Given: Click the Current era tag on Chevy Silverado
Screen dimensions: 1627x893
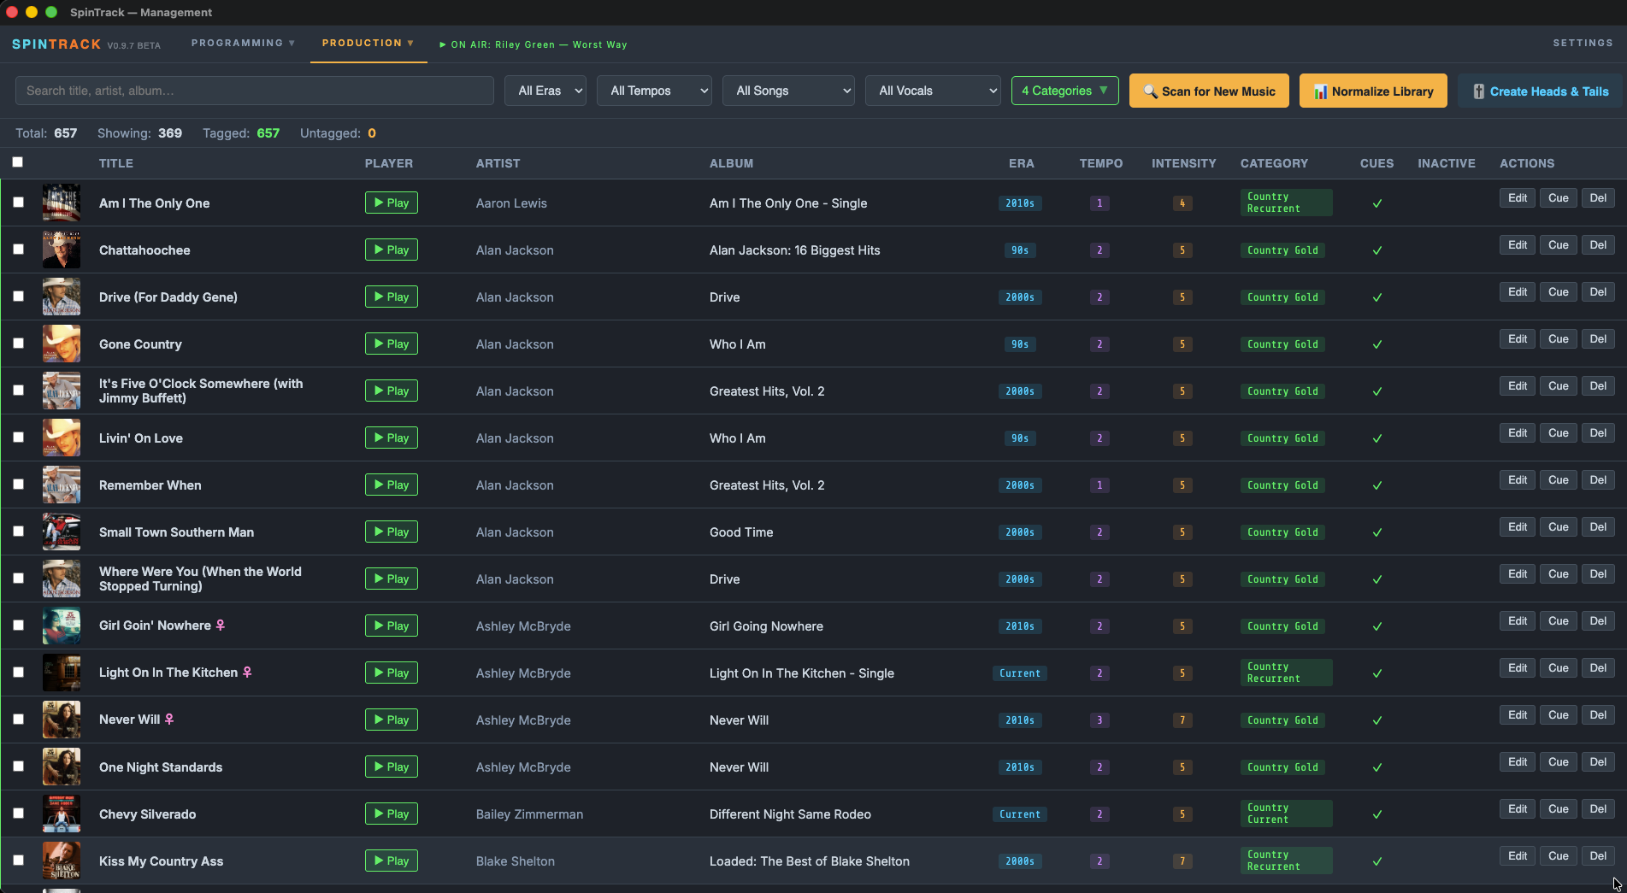Looking at the screenshot, I should [x=1020, y=814].
